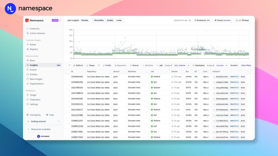The width and height of the screenshot is (278, 156).
Task: Open the Last 90 days range selector
Action: tap(242, 20)
